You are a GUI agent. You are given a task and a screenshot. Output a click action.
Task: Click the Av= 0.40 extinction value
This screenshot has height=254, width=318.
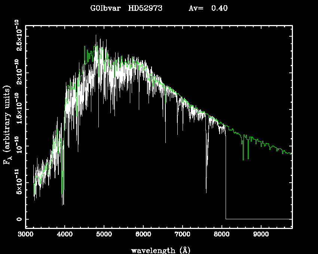208,8
